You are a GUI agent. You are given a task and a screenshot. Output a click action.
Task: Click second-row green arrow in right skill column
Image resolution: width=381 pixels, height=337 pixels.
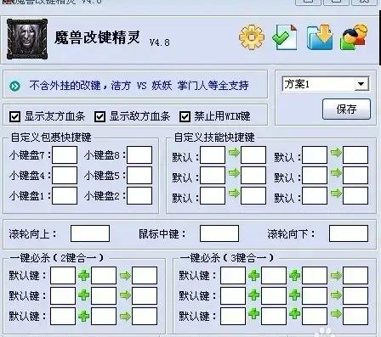click(x=336, y=173)
